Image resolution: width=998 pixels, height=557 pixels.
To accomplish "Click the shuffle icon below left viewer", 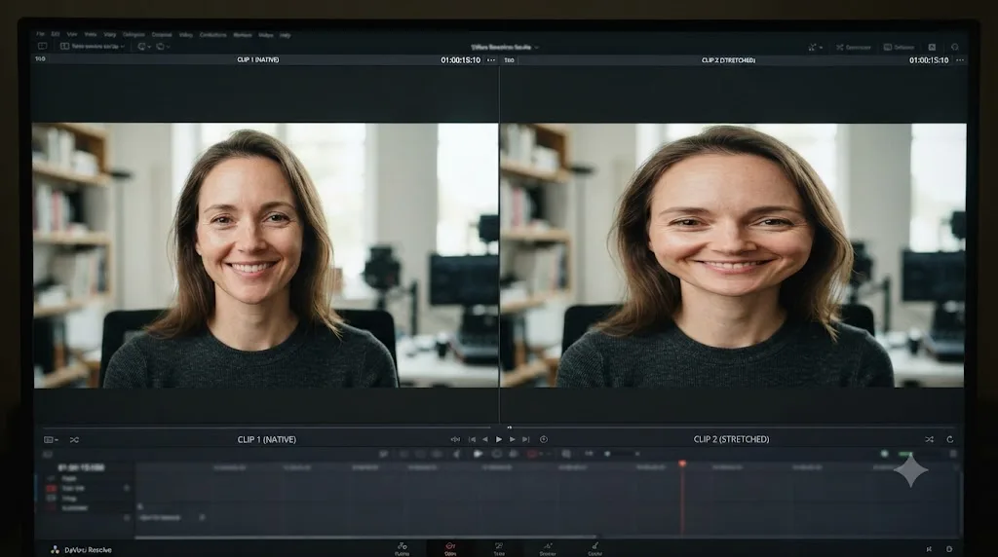I will 74,440.
